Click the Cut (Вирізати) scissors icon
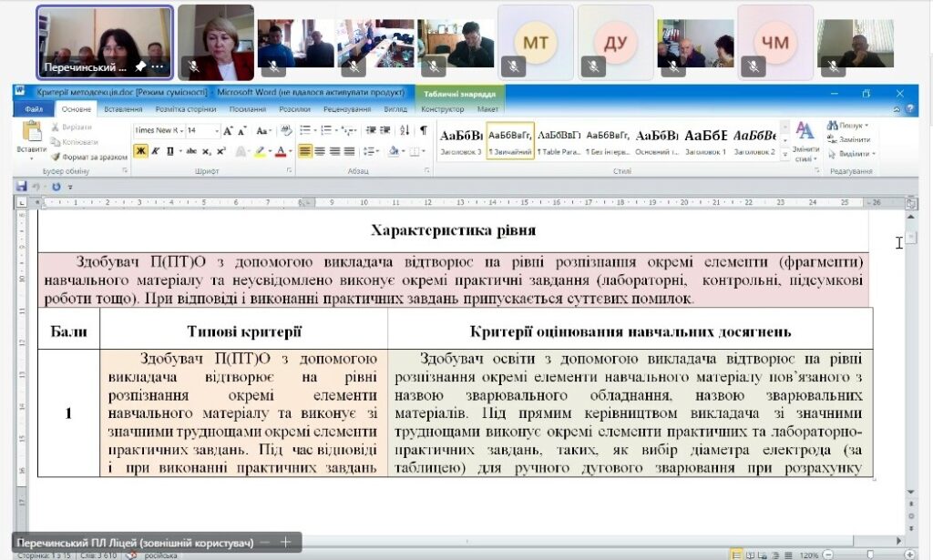 56,127
